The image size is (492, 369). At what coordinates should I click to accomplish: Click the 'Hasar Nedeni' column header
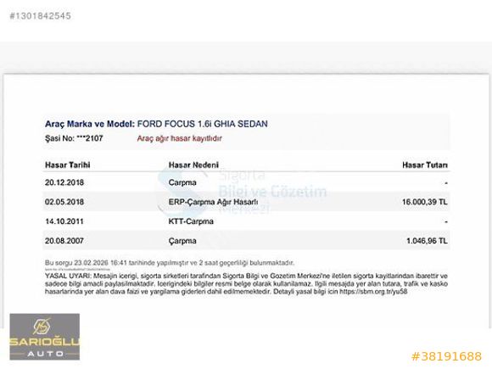click(193, 165)
